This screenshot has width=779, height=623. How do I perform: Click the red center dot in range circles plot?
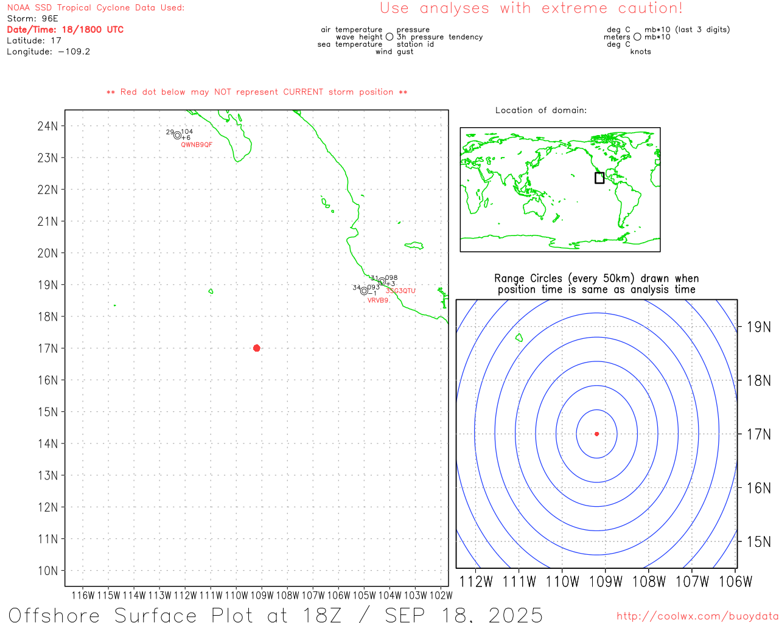pos(596,434)
